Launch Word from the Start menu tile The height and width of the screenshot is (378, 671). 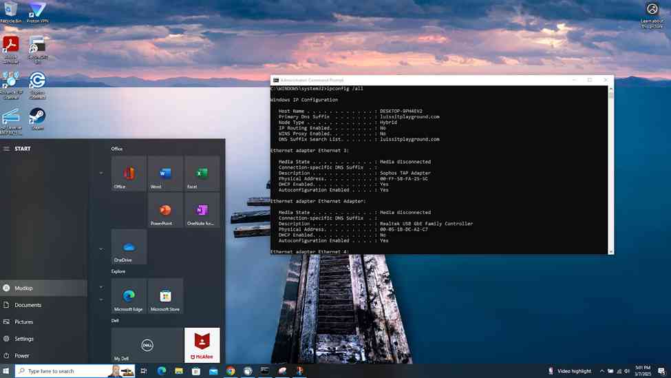click(x=165, y=174)
